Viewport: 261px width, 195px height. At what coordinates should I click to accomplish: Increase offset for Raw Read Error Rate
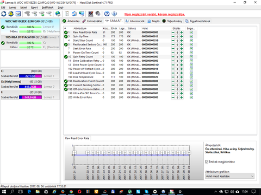182,32
